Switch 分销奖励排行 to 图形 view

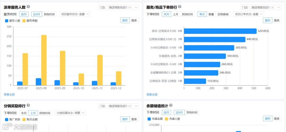click(125, 119)
